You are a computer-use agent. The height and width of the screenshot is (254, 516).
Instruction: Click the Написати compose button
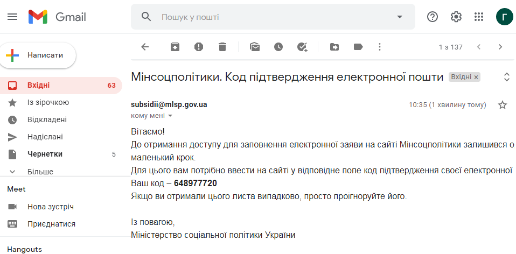38,55
